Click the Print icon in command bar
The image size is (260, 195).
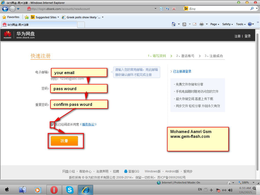(x=201, y=24)
